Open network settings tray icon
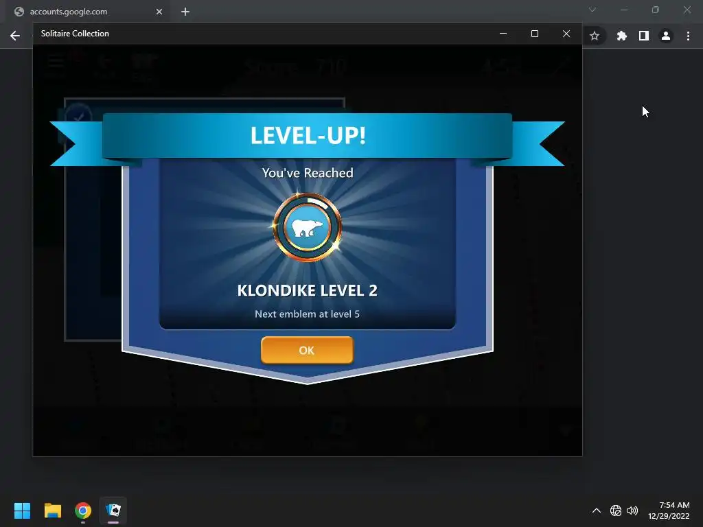 click(x=616, y=511)
